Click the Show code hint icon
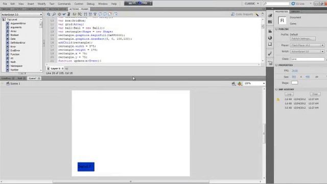 click(74, 14)
